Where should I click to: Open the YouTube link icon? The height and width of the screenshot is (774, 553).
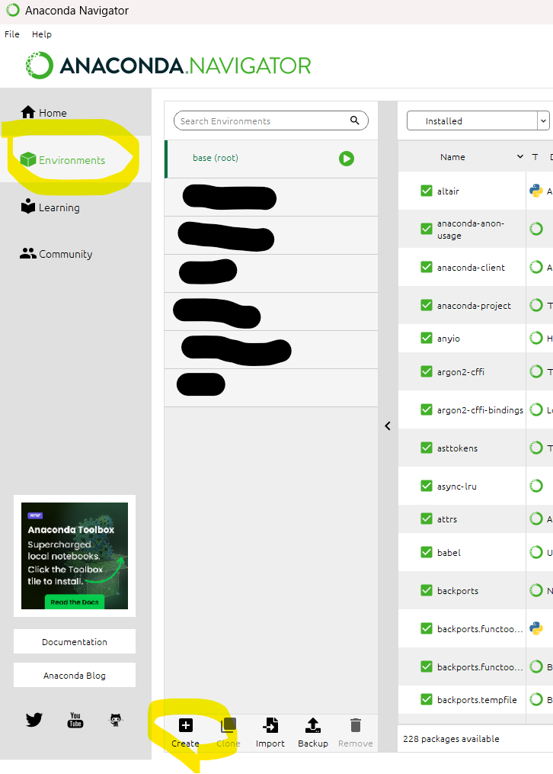tap(75, 720)
